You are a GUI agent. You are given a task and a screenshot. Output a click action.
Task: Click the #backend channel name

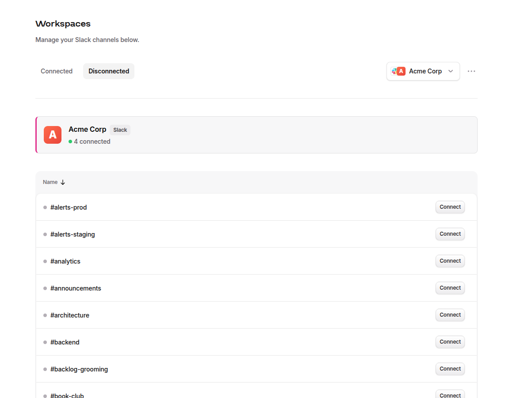(65, 342)
